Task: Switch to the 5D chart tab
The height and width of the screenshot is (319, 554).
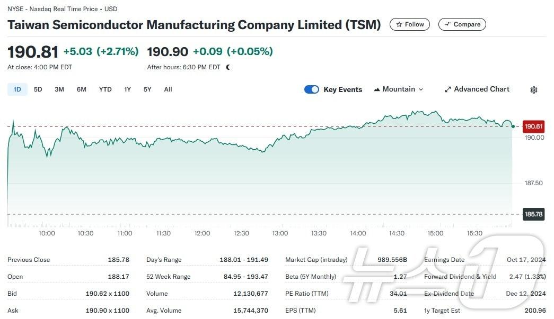Action: 38,89
